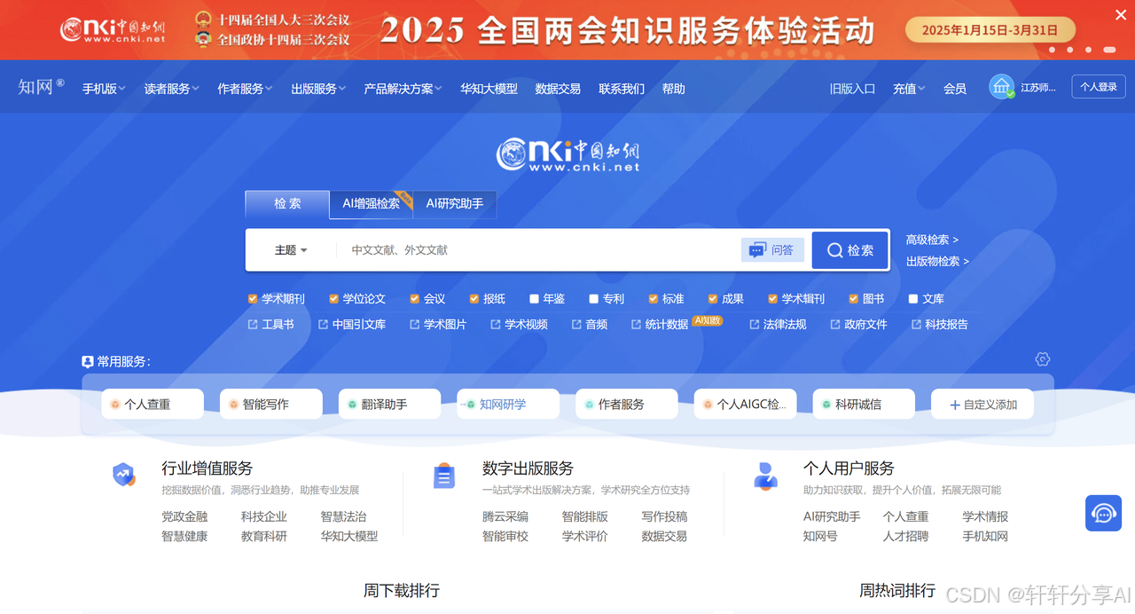The height and width of the screenshot is (614, 1135).
Task: Click the institution icon beside 江苏师...
Action: pos(1002,87)
